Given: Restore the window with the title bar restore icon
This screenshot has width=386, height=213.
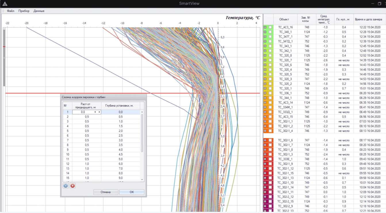Looking at the screenshot, I should 379,4.
